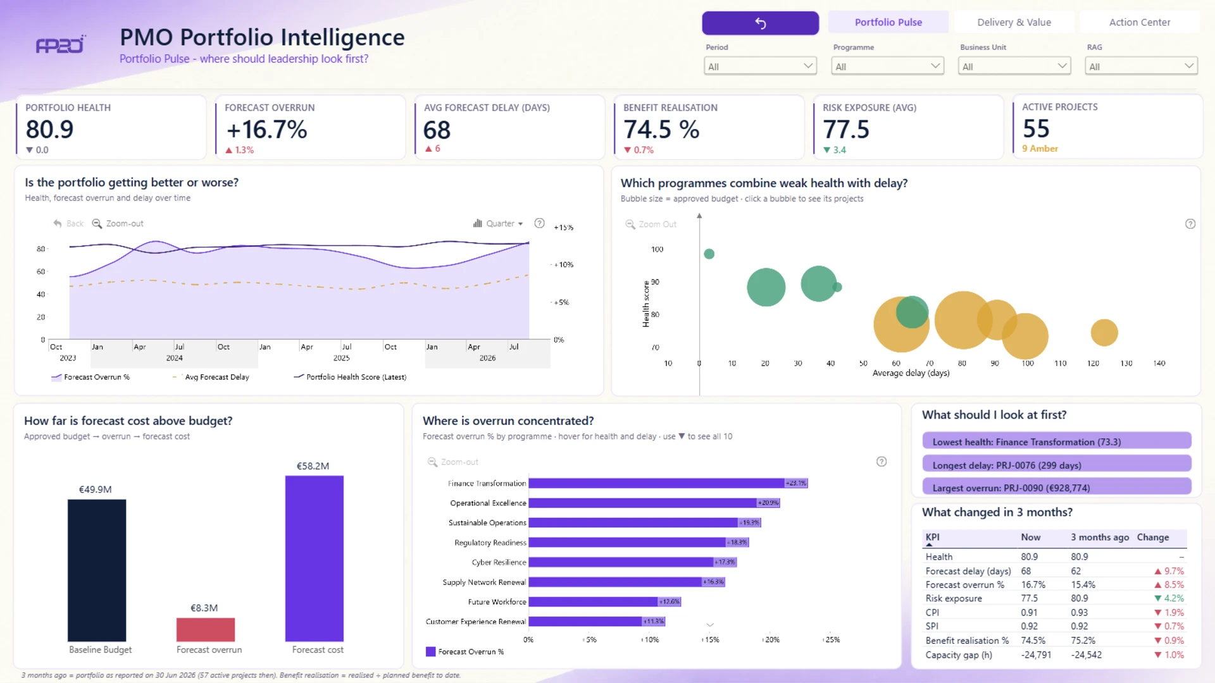Switch to Delivery & Value tab
The height and width of the screenshot is (683, 1215).
1014,22
